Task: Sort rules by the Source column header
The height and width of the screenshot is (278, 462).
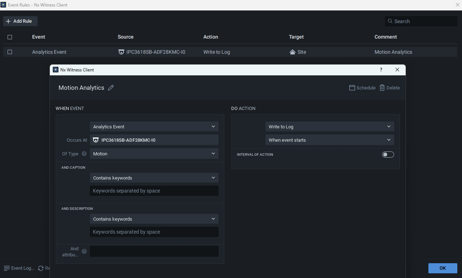Action: [125, 37]
